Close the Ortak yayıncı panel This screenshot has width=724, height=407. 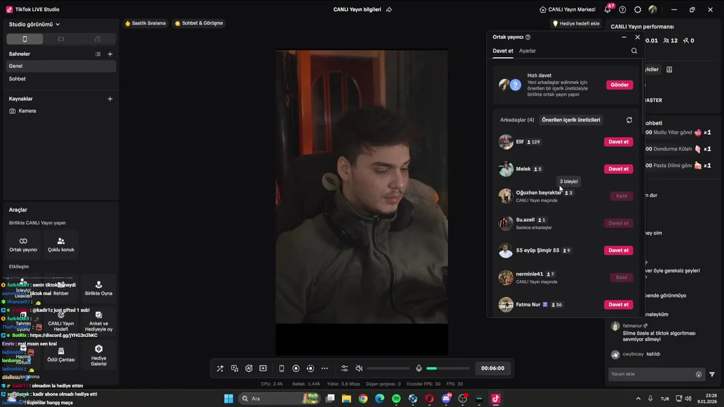click(x=637, y=37)
